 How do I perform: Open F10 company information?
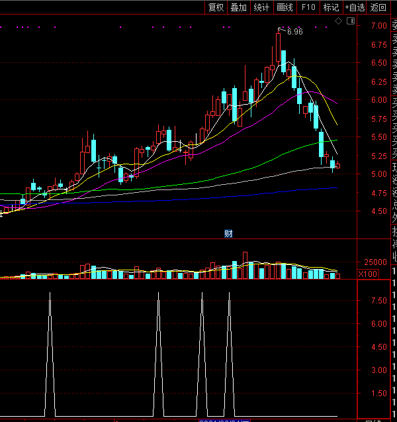point(308,7)
